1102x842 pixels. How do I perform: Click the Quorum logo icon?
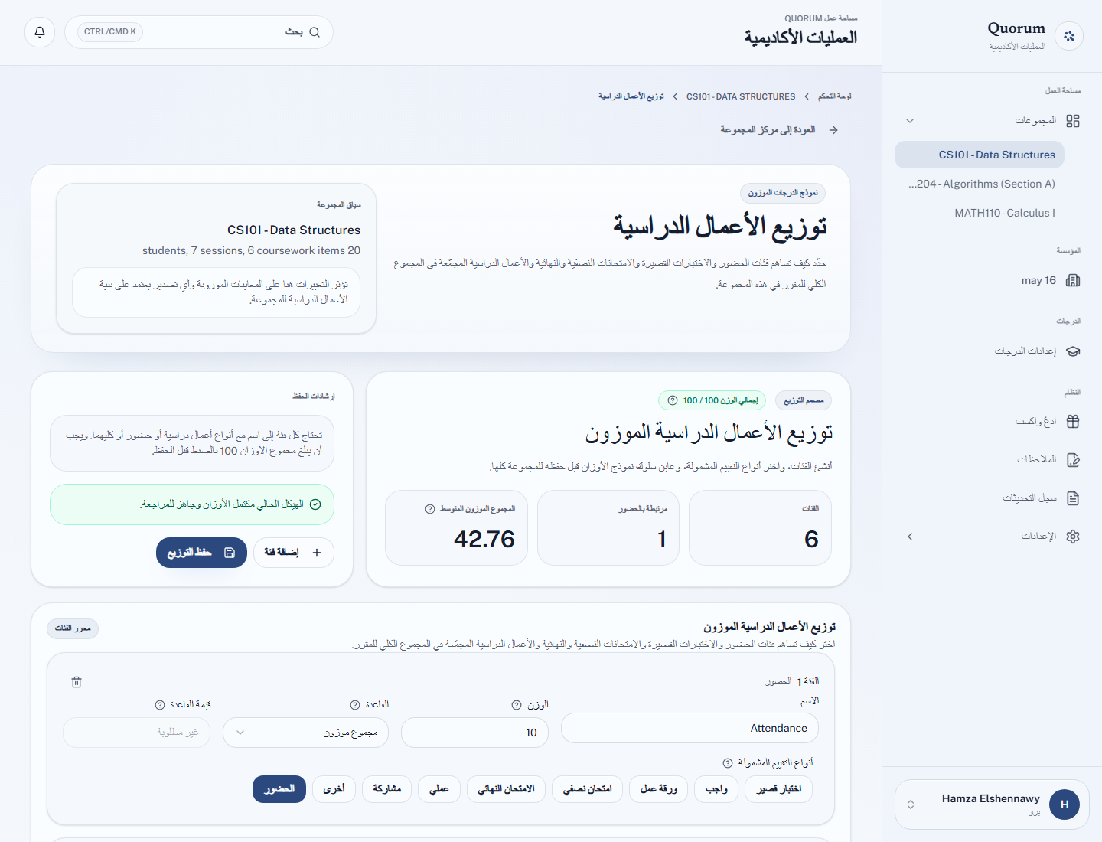[1069, 36]
